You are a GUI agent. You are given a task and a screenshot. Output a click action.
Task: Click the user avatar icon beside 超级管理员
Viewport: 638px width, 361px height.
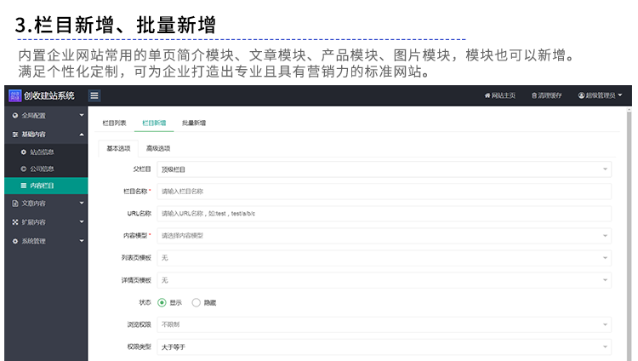582,95
